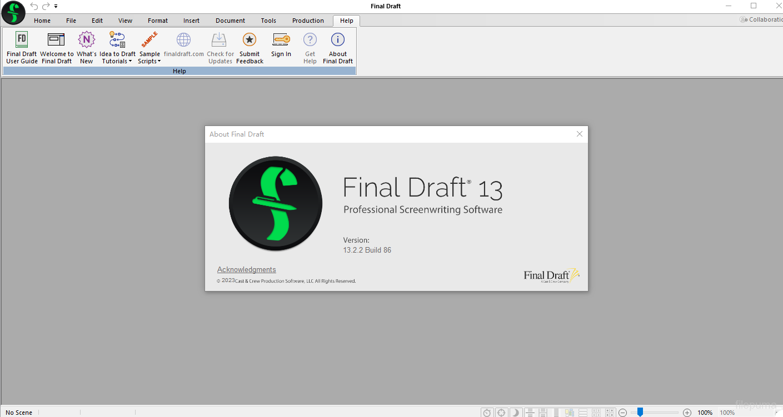Click the target icon in status bar

tap(501, 413)
